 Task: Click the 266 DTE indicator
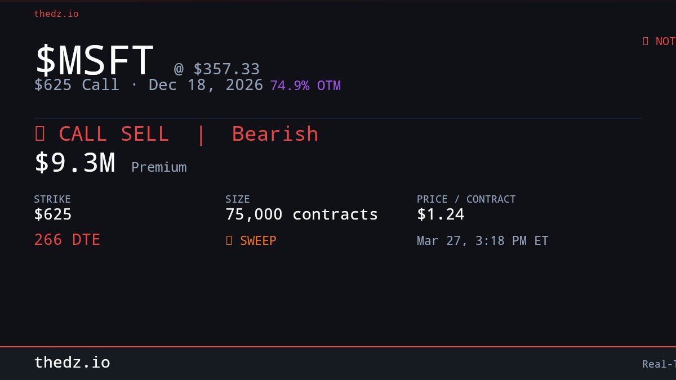tap(67, 240)
